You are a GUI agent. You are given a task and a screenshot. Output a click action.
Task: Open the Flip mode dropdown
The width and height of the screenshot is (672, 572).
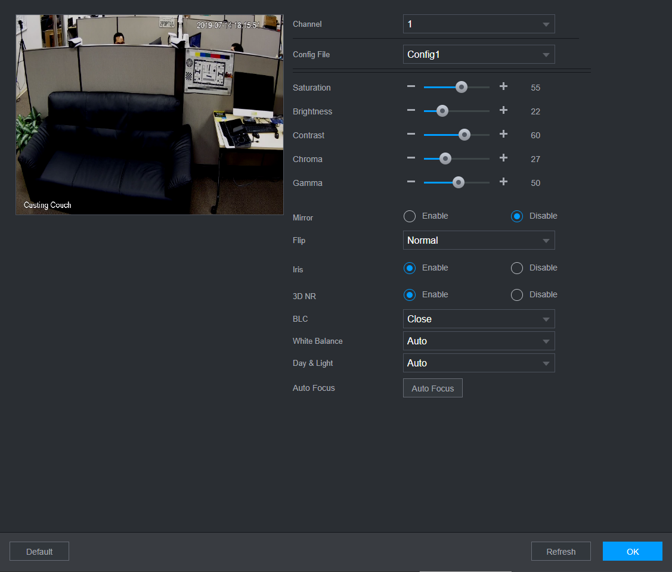click(479, 240)
